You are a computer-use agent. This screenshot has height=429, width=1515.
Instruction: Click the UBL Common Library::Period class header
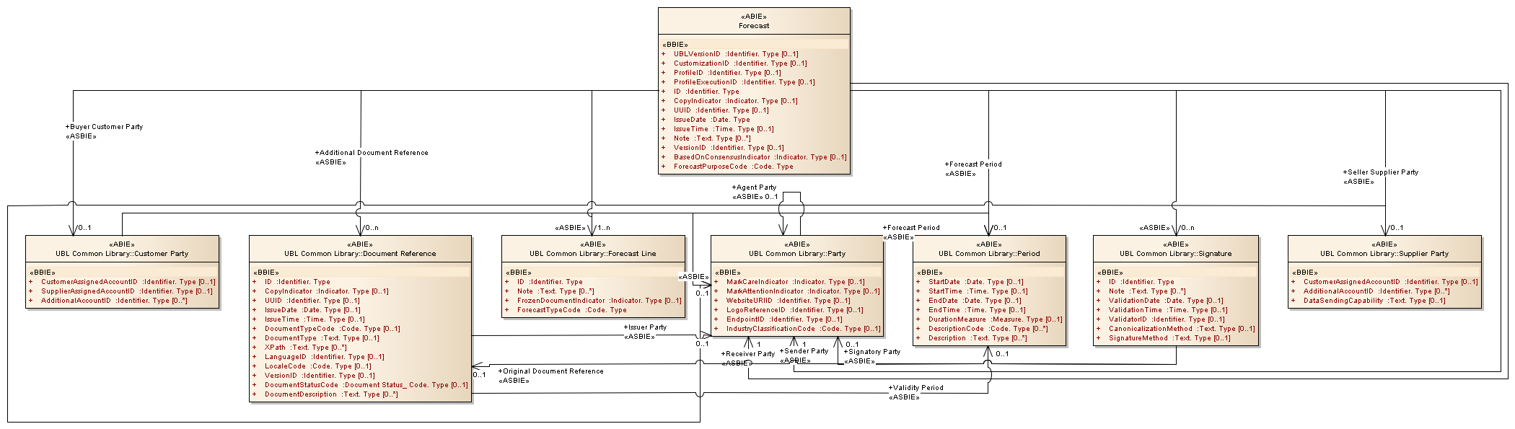(988, 254)
